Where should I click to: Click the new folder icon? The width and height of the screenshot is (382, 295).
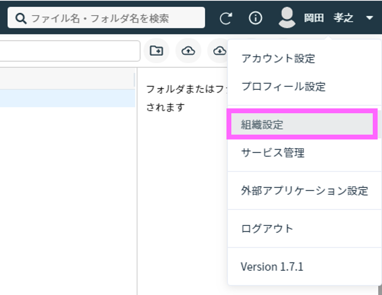156,51
